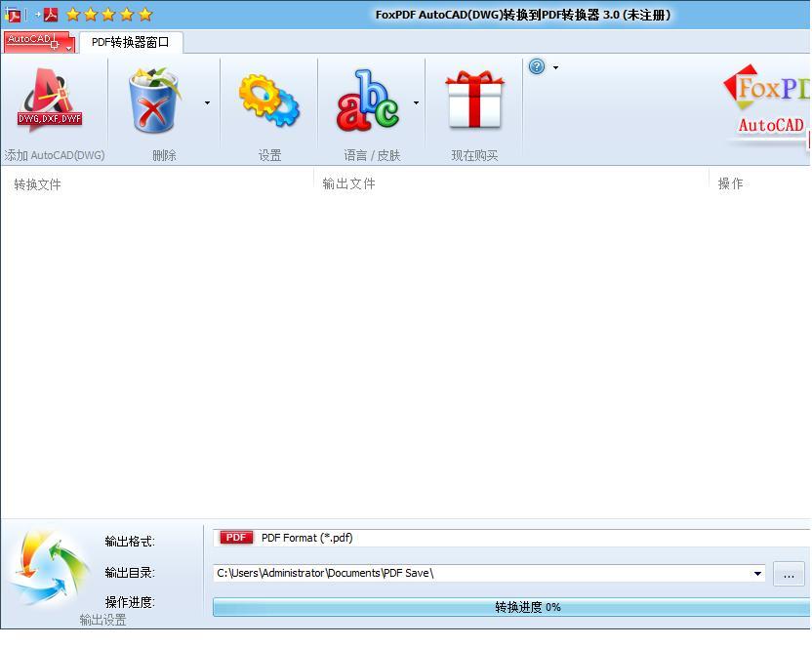Click the blue help question mark icon
This screenshot has width=812, height=647.
point(537,66)
